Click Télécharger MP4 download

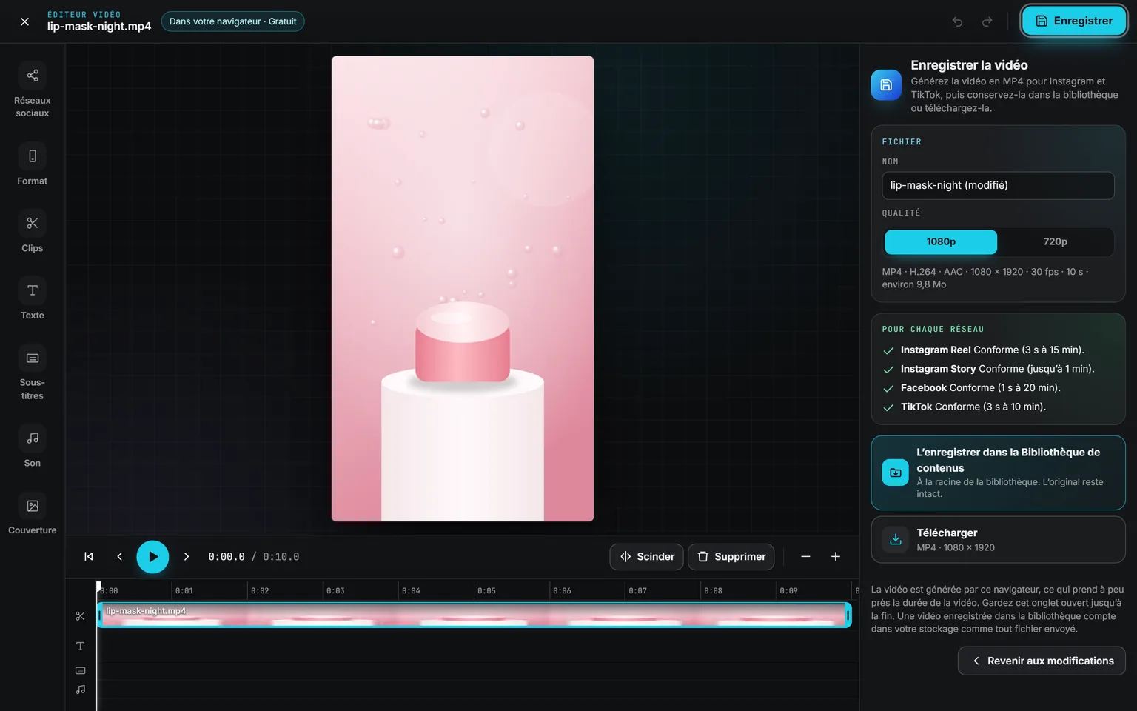(x=998, y=540)
